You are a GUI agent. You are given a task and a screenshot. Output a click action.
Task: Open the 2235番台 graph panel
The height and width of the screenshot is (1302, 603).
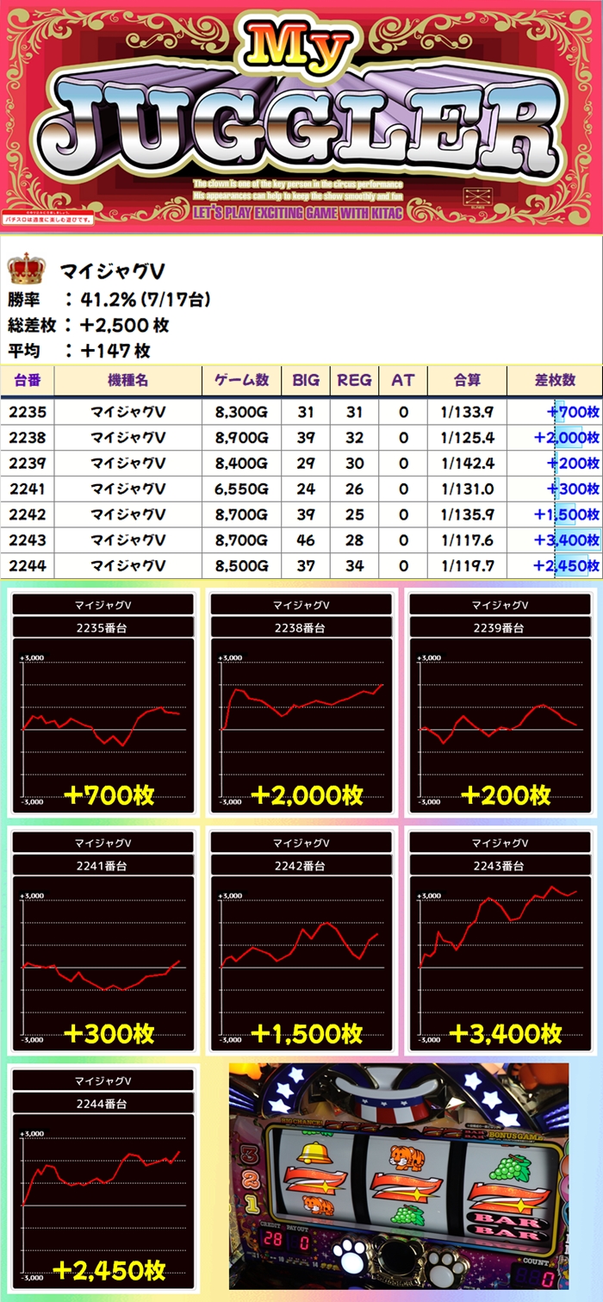pyautogui.click(x=103, y=702)
